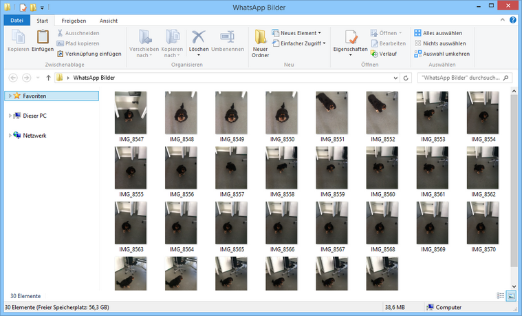The width and height of the screenshot is (522, 316).
Task: Open the Einfacher Zugriff dropdown
Action: coord(299,43)
